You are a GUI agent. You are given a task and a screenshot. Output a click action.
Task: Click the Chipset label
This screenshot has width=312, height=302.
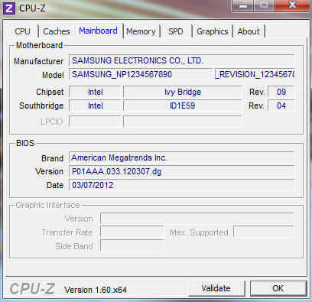[x=50, y=92]
